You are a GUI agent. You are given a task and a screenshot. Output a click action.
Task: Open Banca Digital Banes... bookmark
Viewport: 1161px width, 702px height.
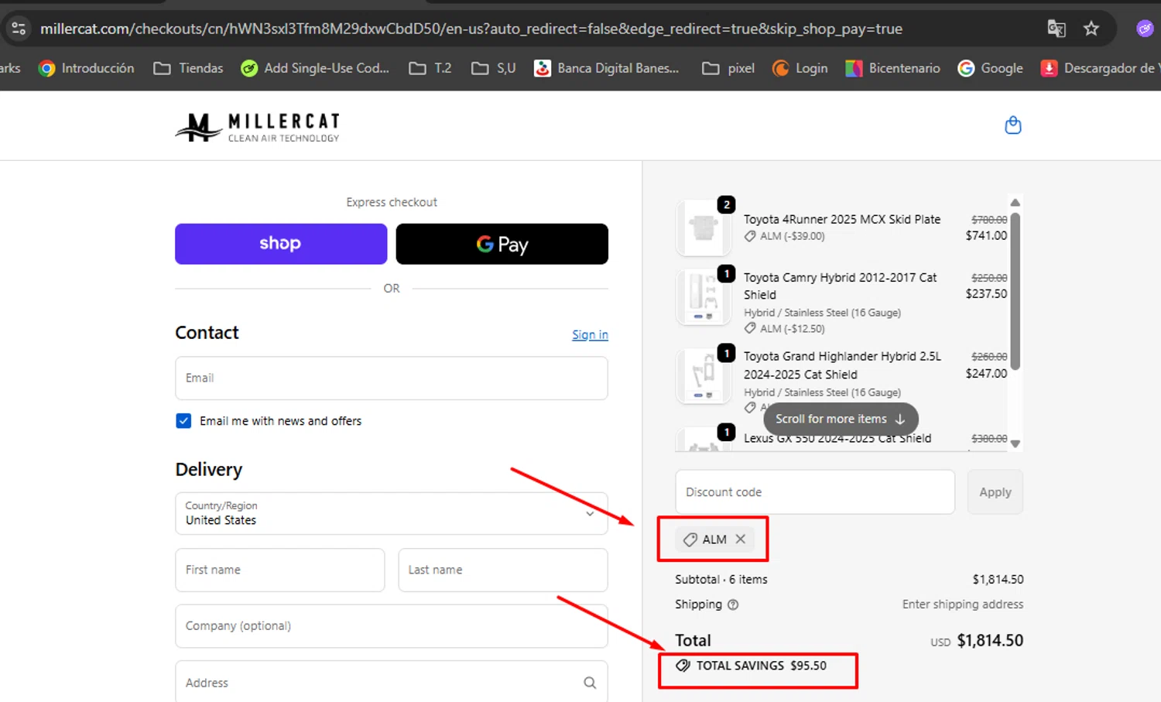(x=606, y=68)
